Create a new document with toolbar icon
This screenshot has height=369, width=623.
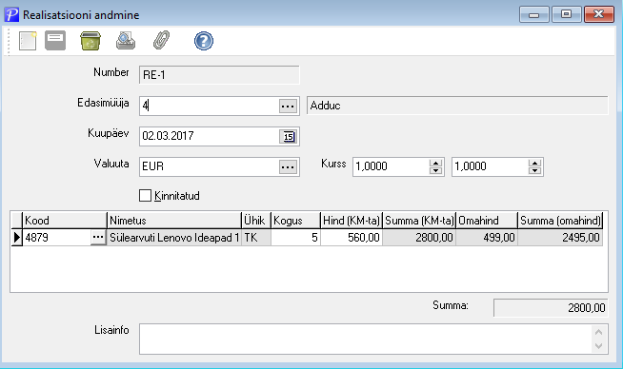[28, 41]
